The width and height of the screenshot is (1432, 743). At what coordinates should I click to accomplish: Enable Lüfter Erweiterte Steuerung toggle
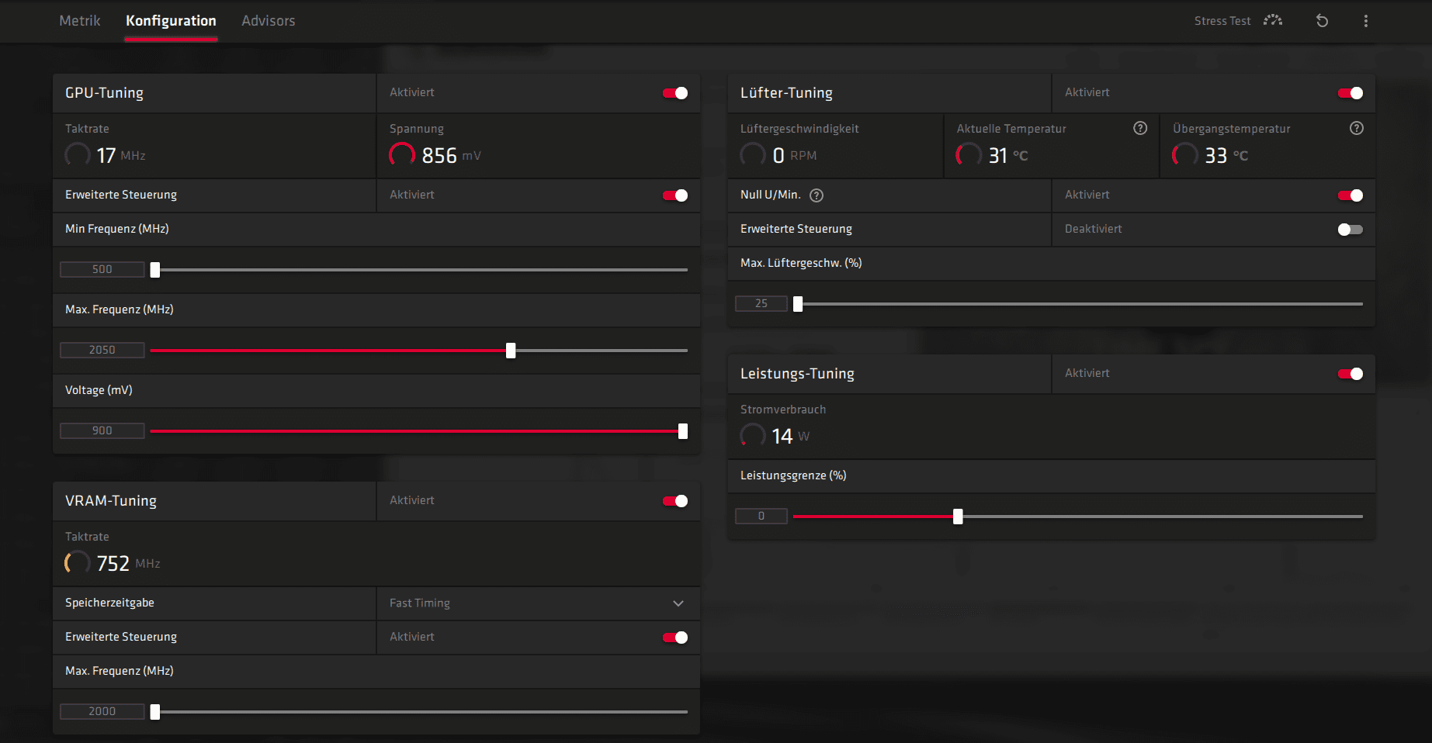(x=1351, y=230)
